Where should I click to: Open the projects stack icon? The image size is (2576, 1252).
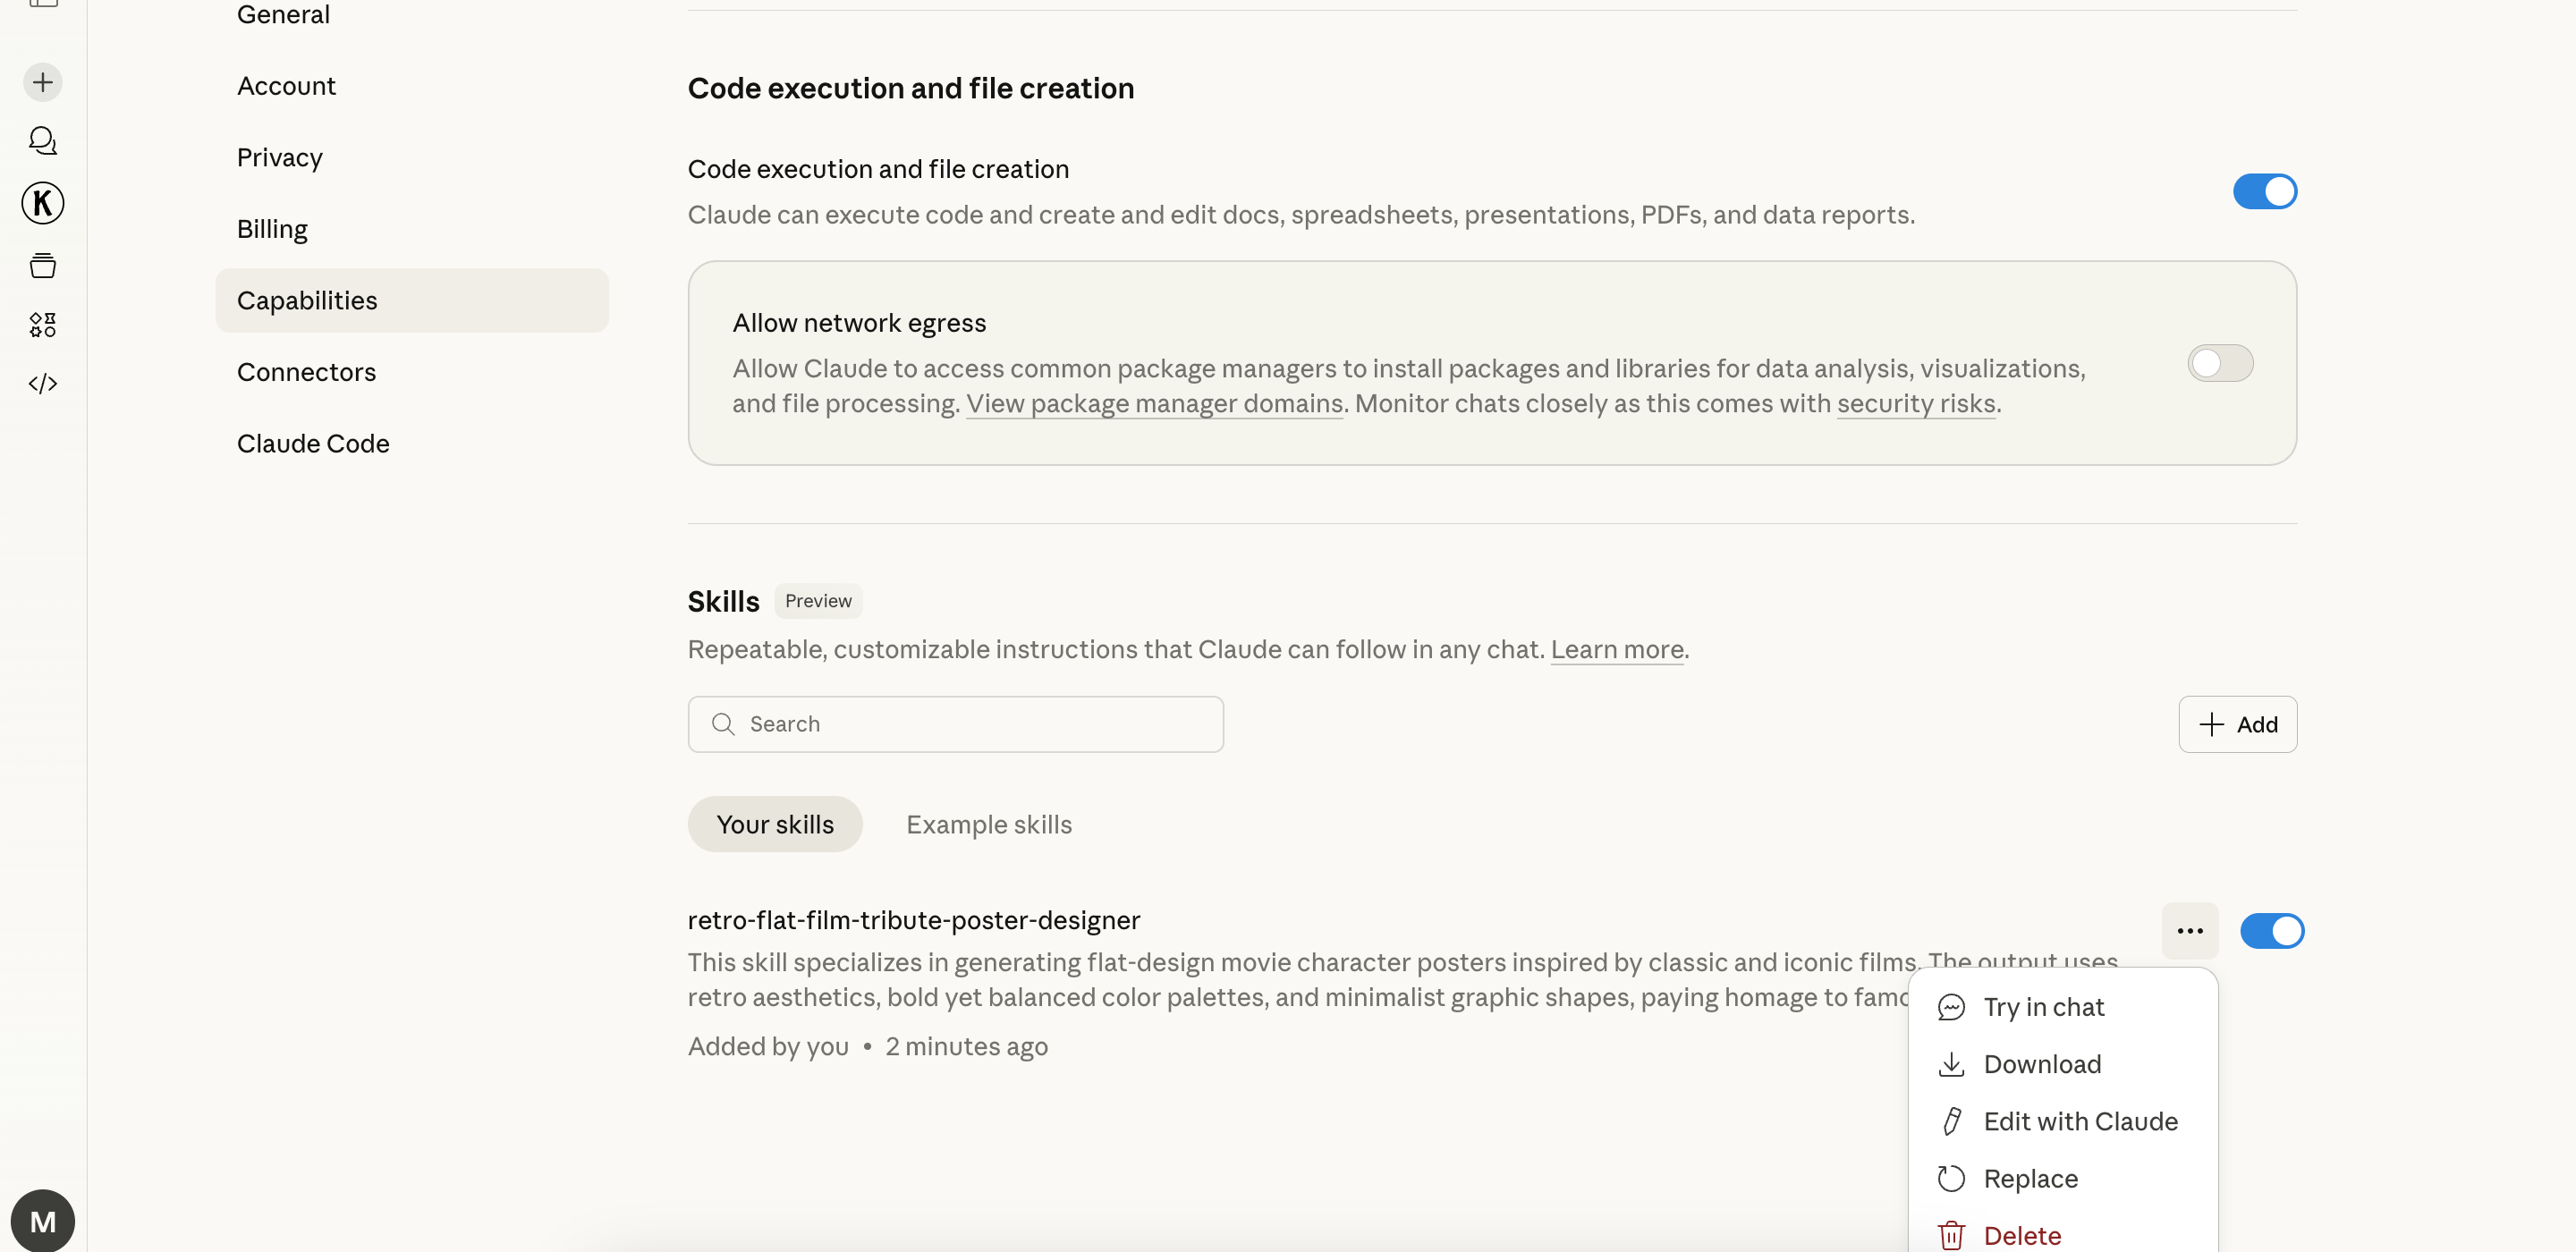[x=43, y=266]
